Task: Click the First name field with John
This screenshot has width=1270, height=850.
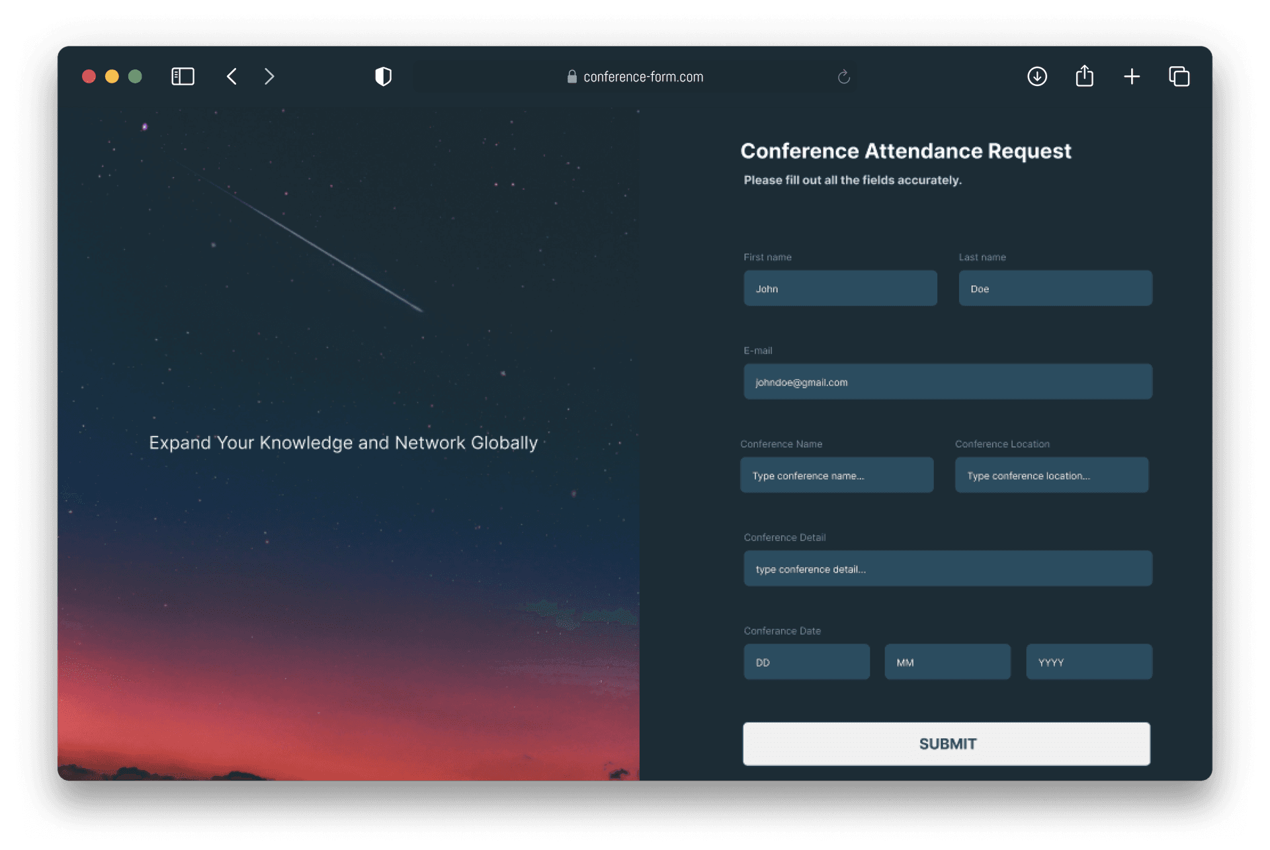Action: (x=840, y=288)
